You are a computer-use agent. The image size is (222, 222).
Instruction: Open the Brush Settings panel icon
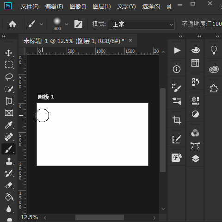click(x=177, y=88)
